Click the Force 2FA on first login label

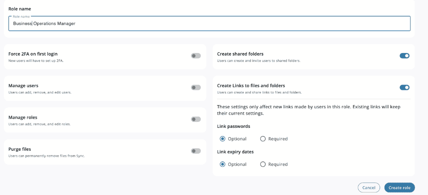pyautogui.click(x=33, y=54)
